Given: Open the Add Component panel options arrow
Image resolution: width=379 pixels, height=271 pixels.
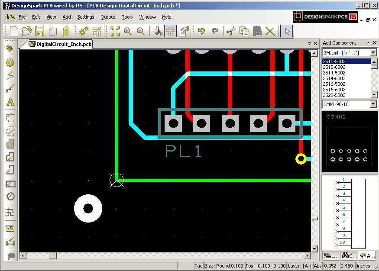Looking at the screenshot, I should tap(368, 43).
